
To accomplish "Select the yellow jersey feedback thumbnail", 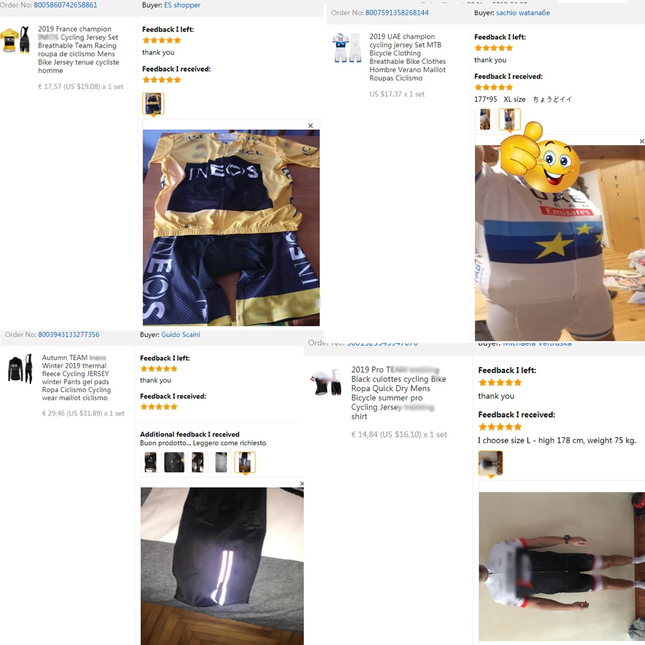I will point(154,103).
